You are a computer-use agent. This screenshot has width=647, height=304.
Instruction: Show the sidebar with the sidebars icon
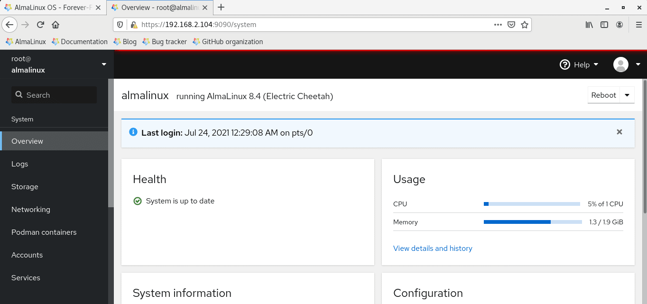[604, 25]
